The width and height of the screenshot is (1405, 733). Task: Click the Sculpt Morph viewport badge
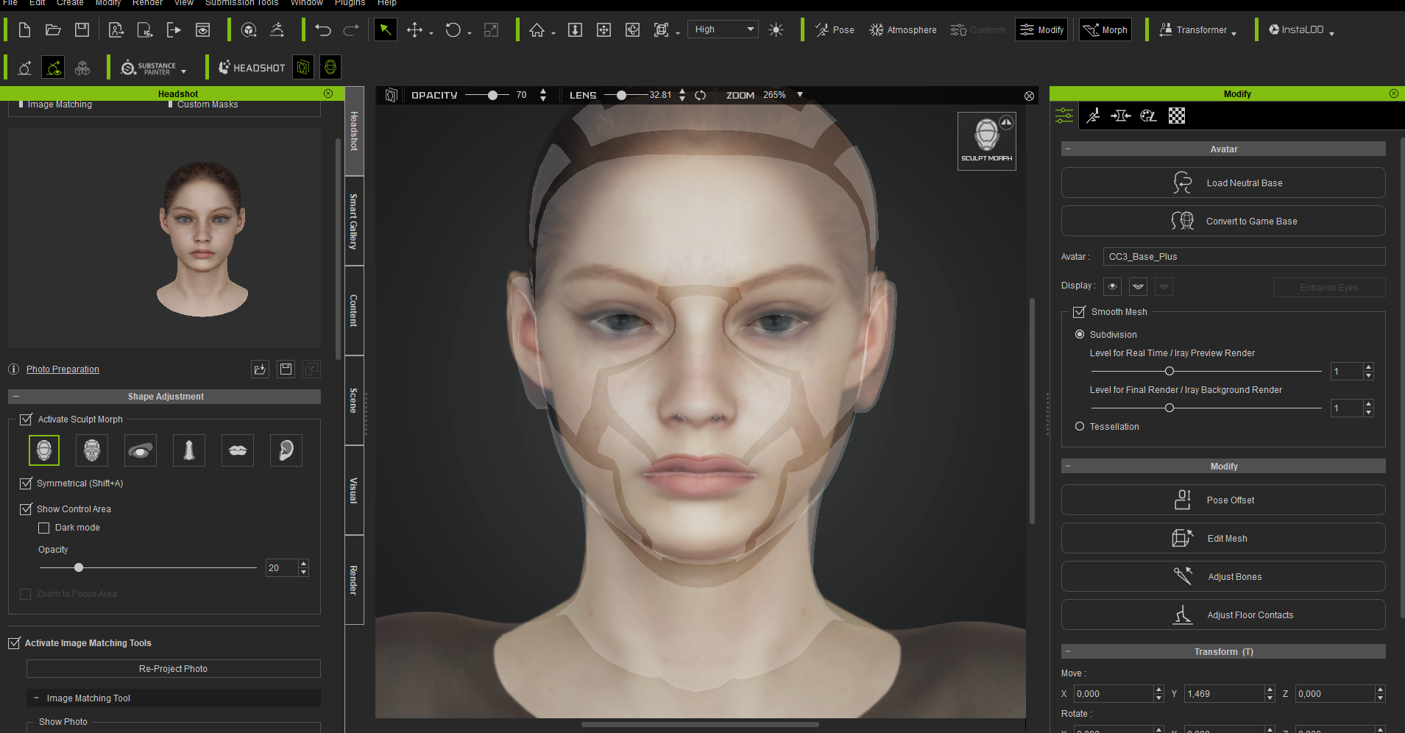pos(987,141)
